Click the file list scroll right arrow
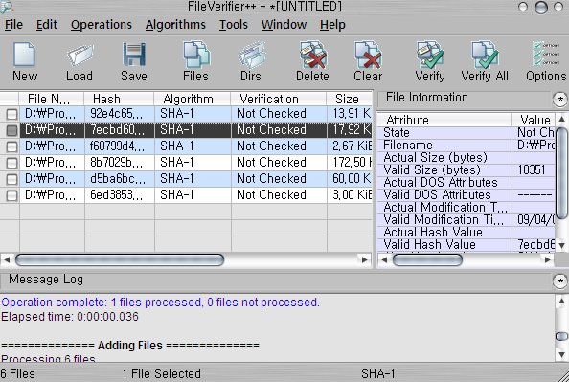The width and height of the screenshot is (569, 382). click(x=365, y=259)
